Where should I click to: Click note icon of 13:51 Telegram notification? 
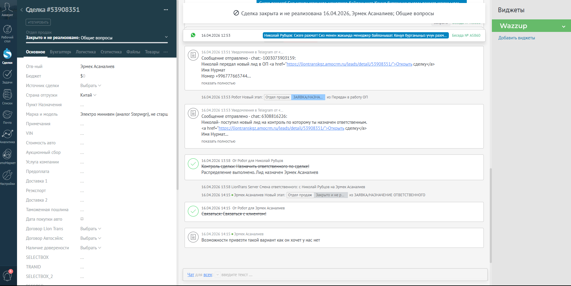193,55
